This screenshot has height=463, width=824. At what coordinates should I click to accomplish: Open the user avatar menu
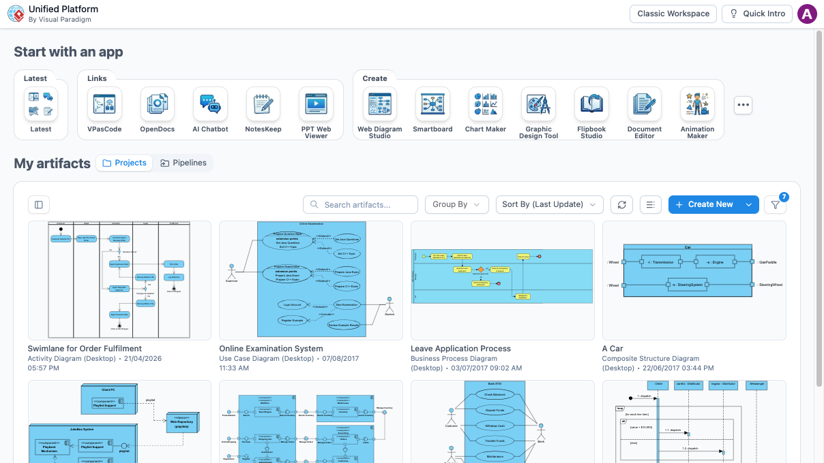(x=807, y=14)
